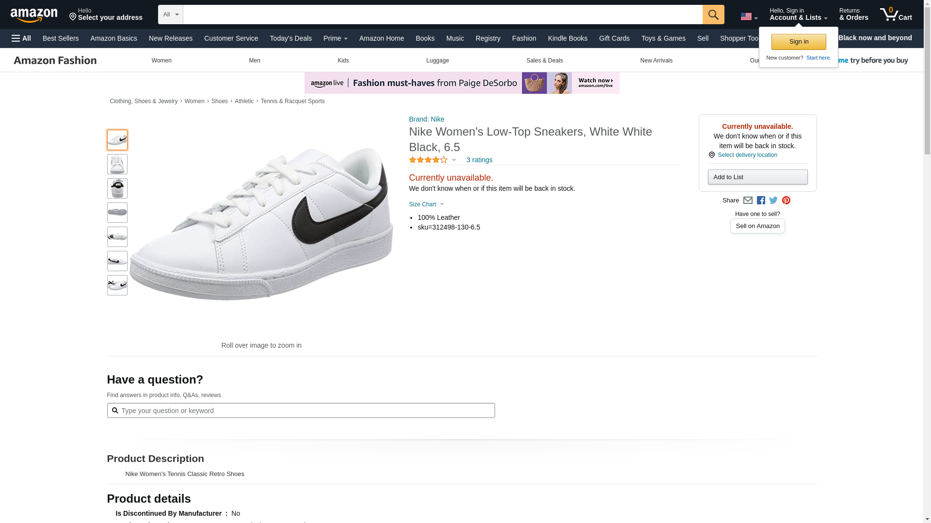Screen dimensions: 931x523
Task: Share product on Pinterest
Action: point(786,200)
